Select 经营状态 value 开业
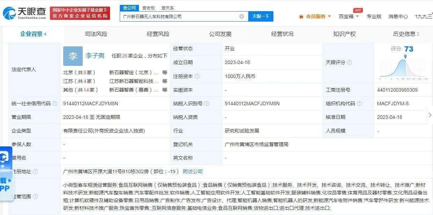Image resolution: width=433 pixels, height=215 pixels. [x=230, y=49]
